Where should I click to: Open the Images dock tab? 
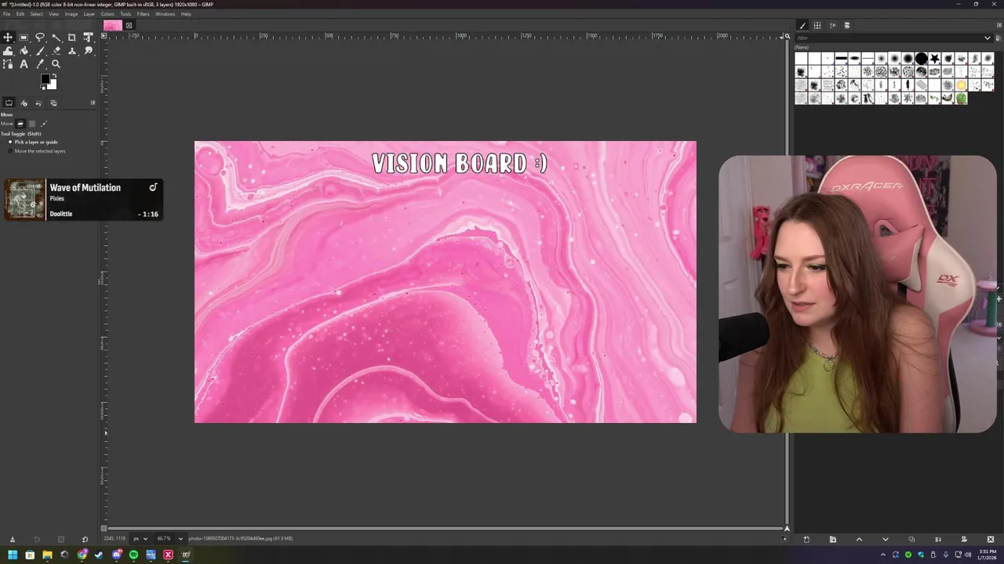click(53, 103)
